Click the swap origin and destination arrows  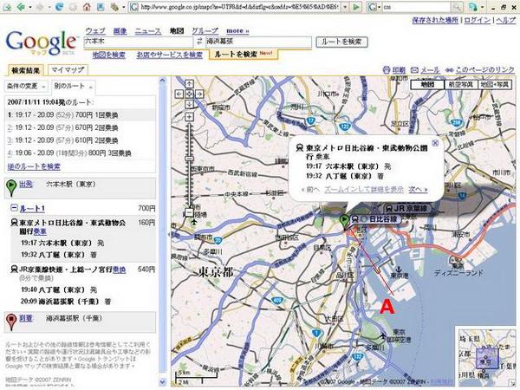pos(199,42)
